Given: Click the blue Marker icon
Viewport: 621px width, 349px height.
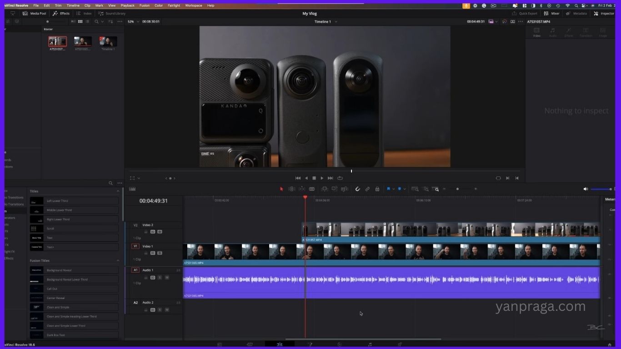Looking at the screenshot, I should pyautogui.click(x=399, y=189).
